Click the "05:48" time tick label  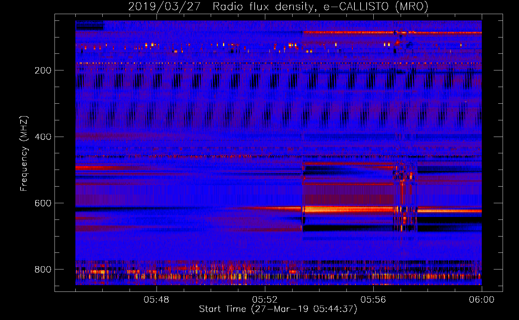point(156,300)
